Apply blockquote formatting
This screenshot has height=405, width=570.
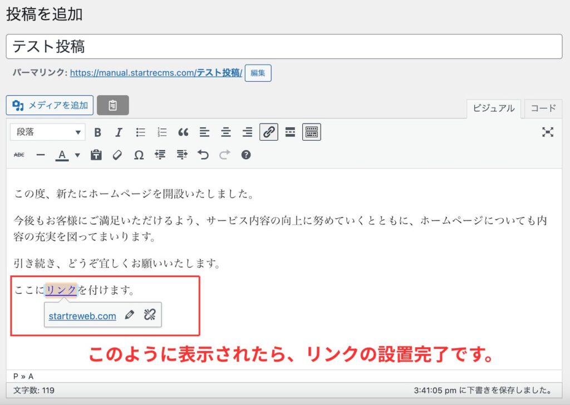[x=183, y=132]
